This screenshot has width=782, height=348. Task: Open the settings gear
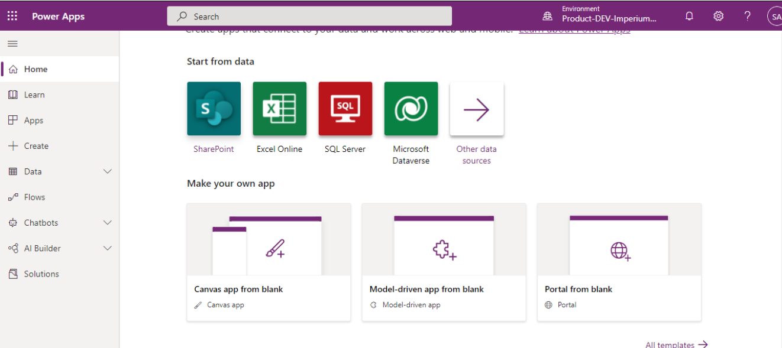[718, 16]
